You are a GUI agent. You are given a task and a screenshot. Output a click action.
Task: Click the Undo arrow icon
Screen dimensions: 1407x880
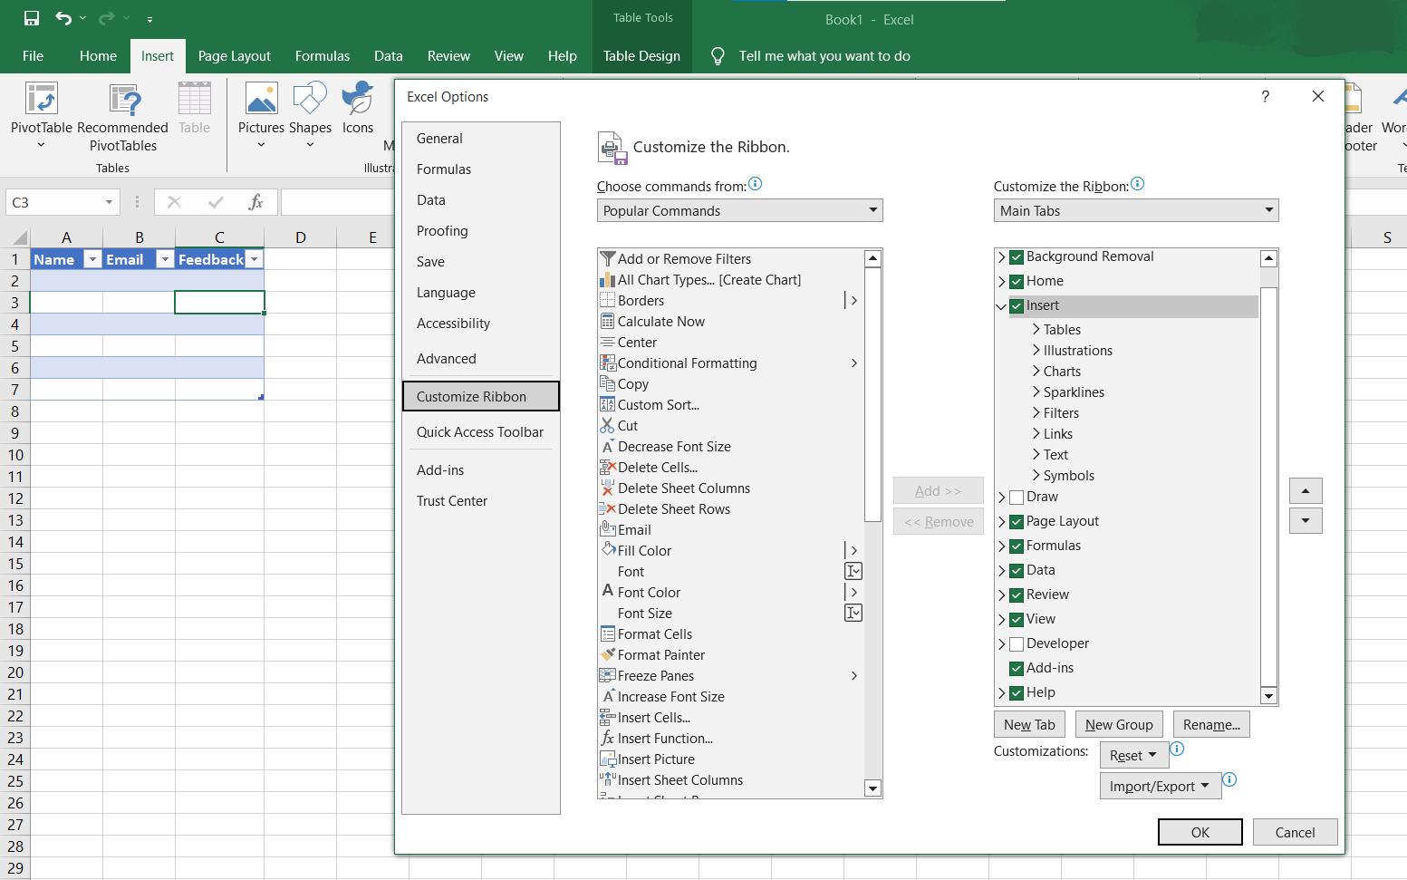tap(63, 18)
